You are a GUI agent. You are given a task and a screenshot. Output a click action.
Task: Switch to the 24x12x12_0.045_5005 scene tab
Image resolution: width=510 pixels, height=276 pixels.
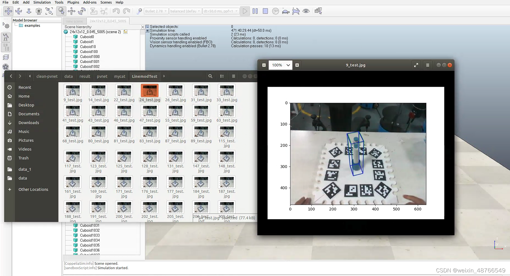coord(108,21)
